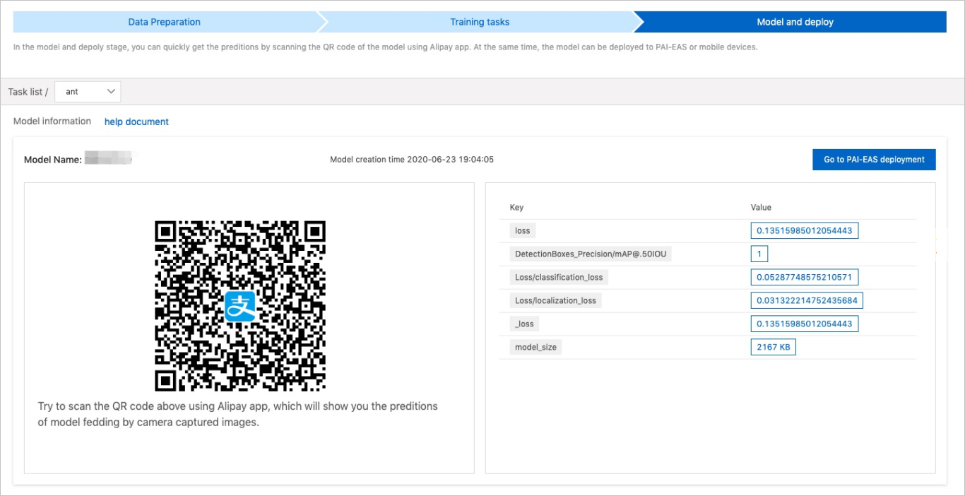Click the 'Model information' label
965x496 pixels.
(52, 122)
